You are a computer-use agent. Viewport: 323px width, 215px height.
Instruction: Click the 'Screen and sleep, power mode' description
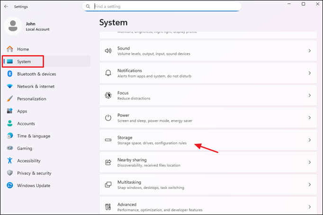pos(155,120)
